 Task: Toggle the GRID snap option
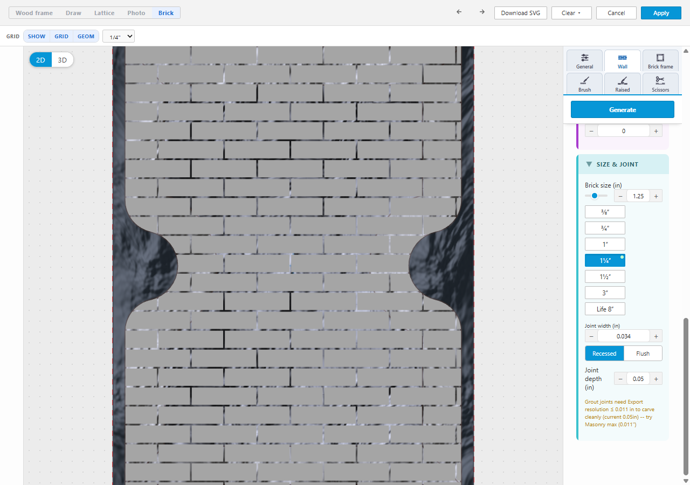(61, 37)
